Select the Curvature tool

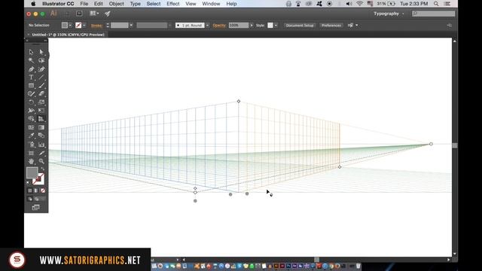tap(41, 69)
